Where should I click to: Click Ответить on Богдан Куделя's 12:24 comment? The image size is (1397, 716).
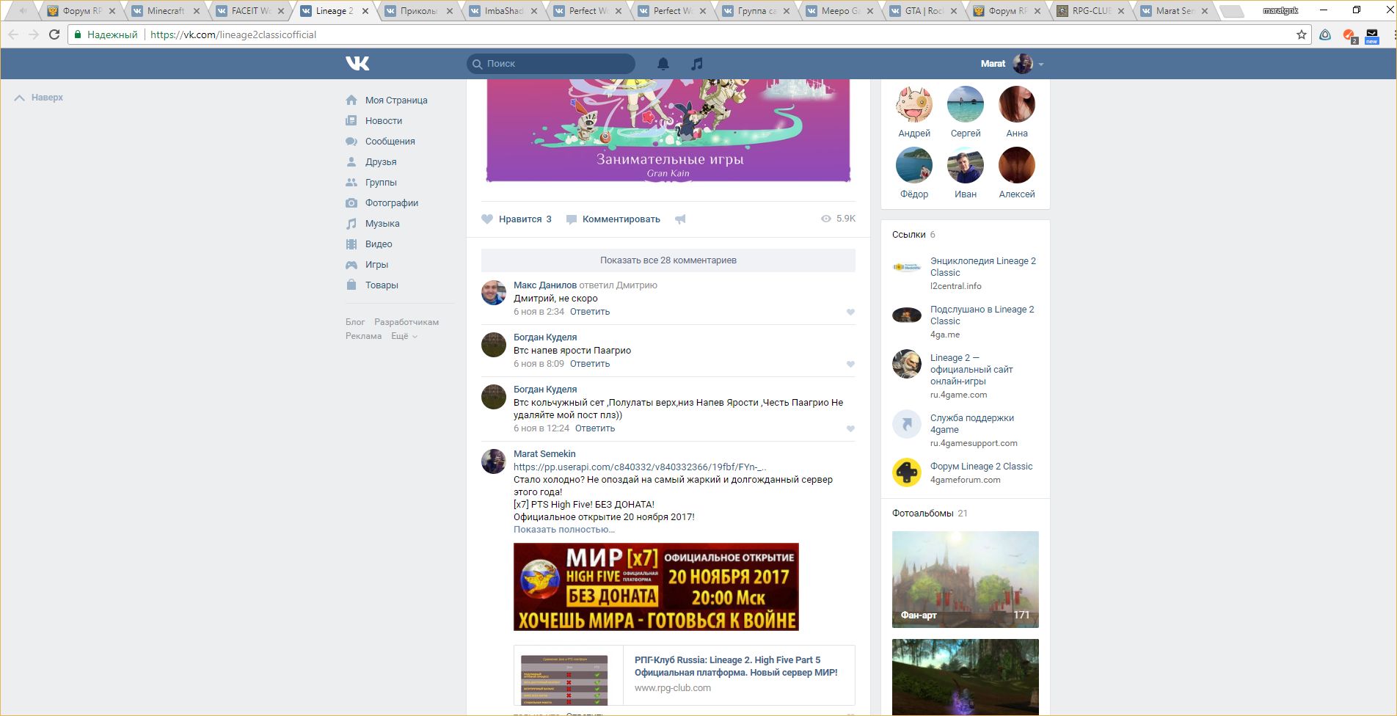pos(595,428)
